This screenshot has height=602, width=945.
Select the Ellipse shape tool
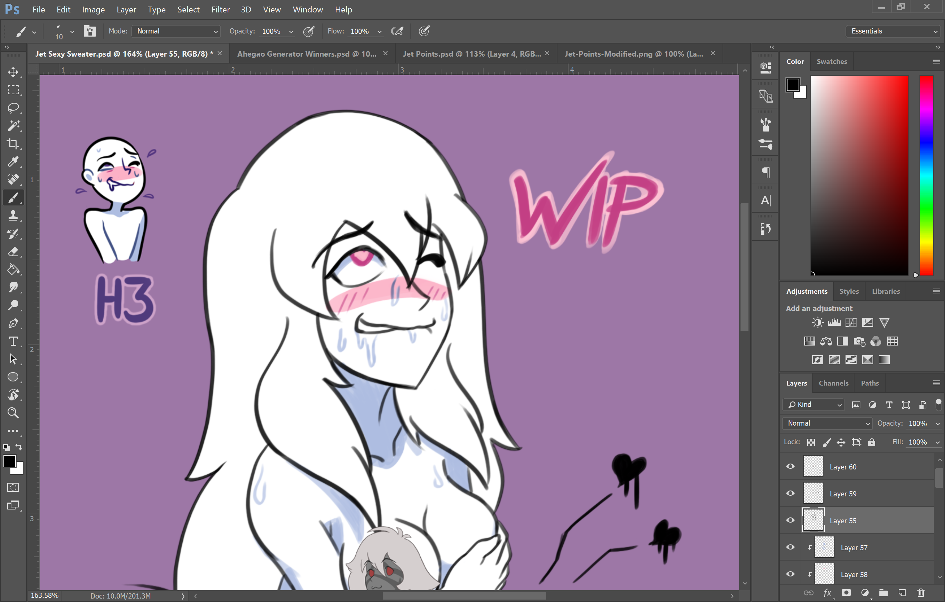click(13, 377)
